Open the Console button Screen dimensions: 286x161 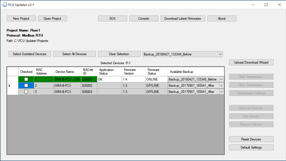(144, 18)
